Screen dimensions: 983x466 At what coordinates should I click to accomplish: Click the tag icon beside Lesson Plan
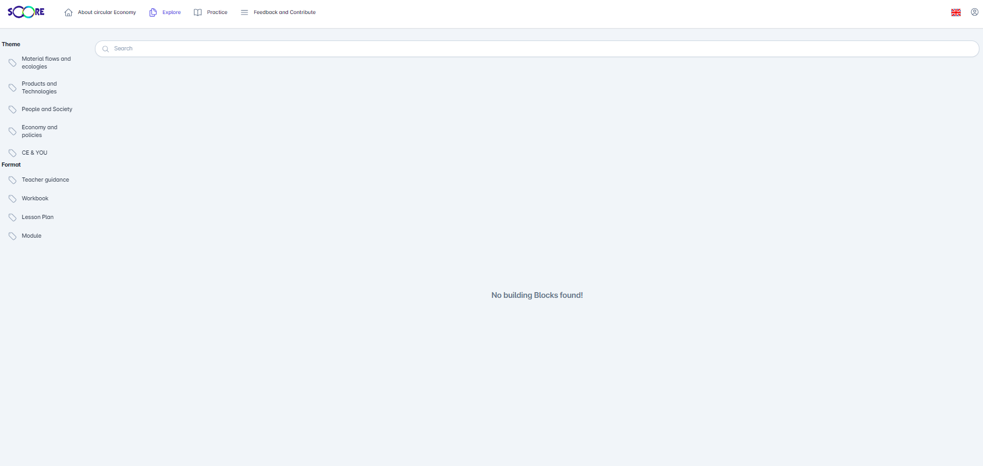tap(12, 217)
